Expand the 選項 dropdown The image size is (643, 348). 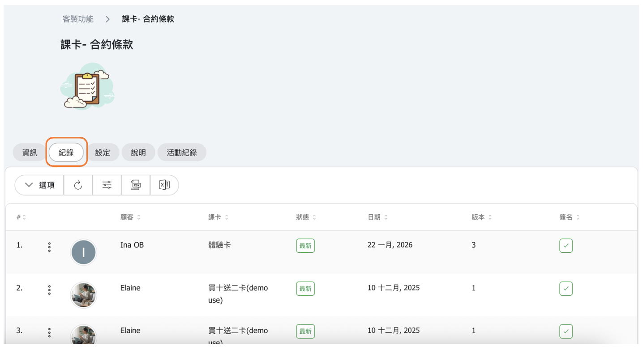39,185
